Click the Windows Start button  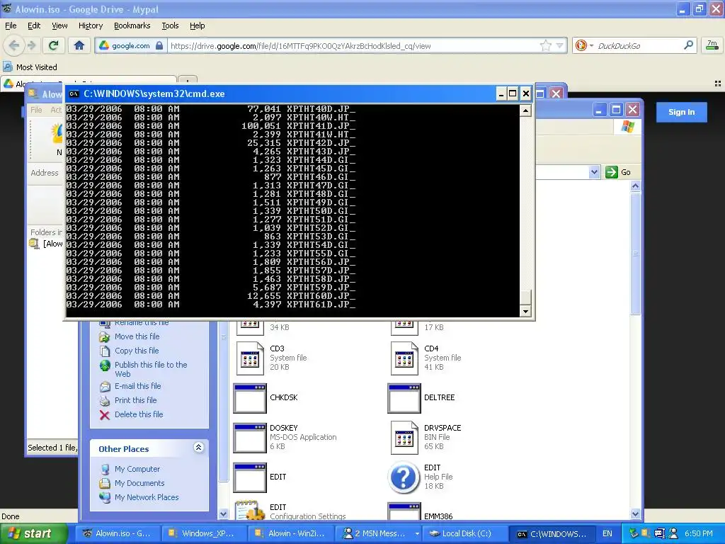(33, 533)
